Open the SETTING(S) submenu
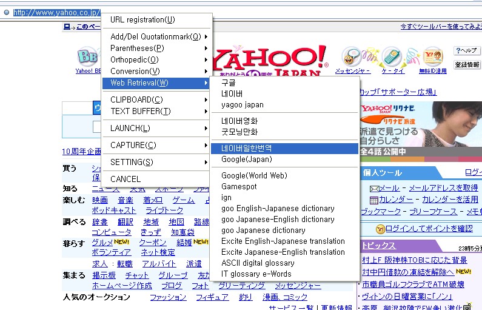482x310 pixels. [x=157, y=162]
